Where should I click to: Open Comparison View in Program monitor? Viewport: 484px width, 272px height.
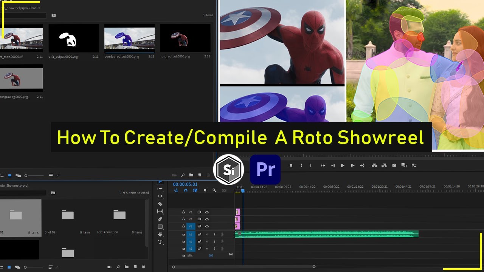pyautogui.click(x=404, y=165)
